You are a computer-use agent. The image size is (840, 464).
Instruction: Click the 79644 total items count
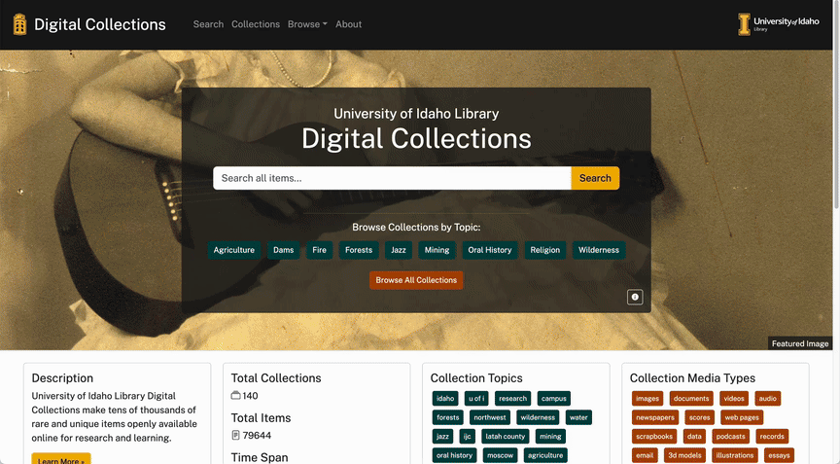[257, 435]
